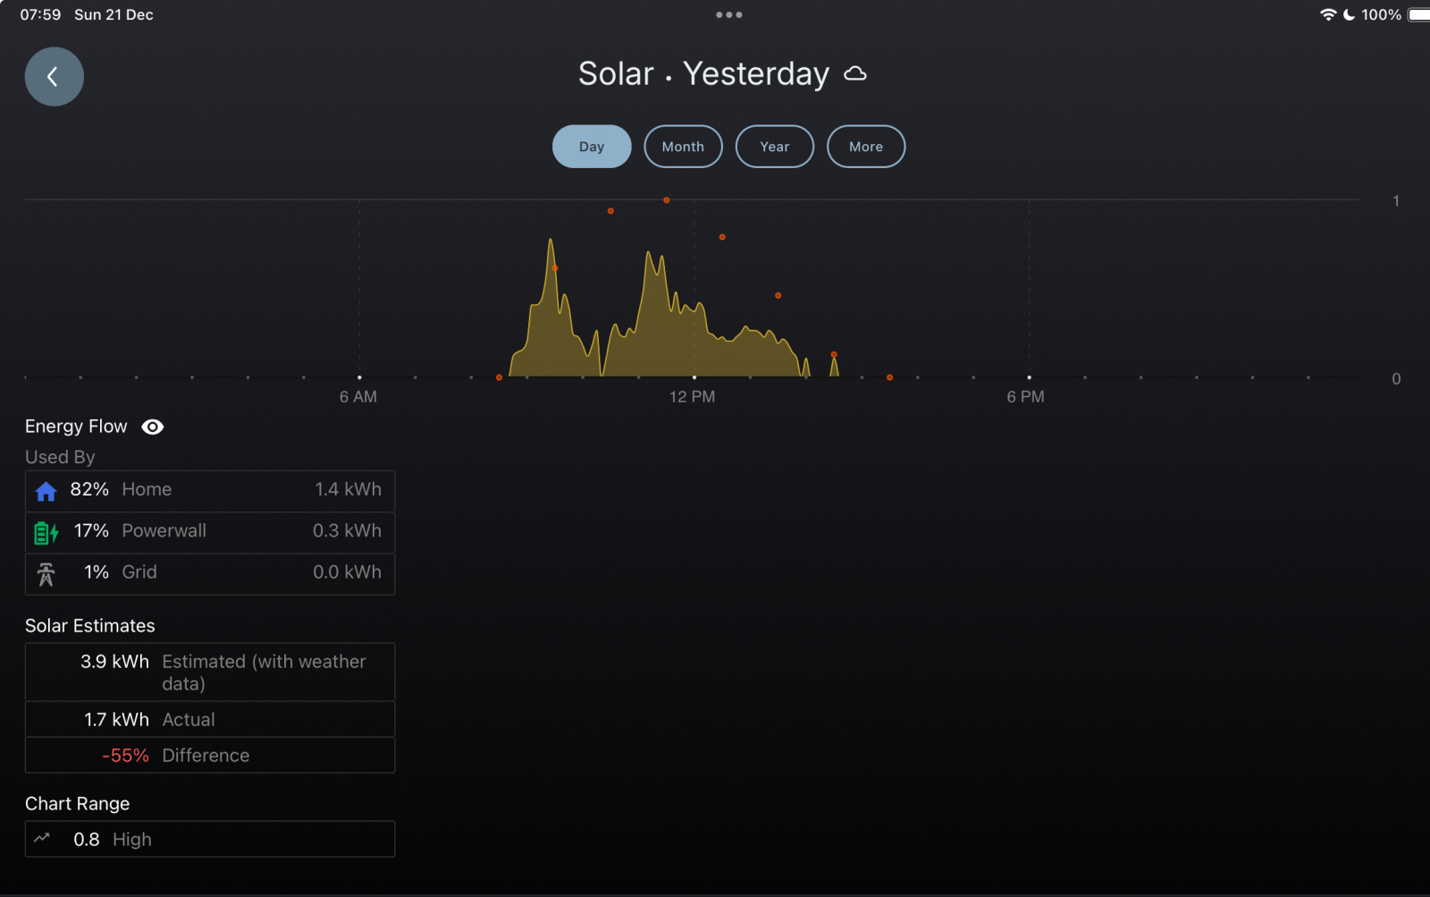Tap the blue Home house icon
1430x897 pixels.
point(46,491)
